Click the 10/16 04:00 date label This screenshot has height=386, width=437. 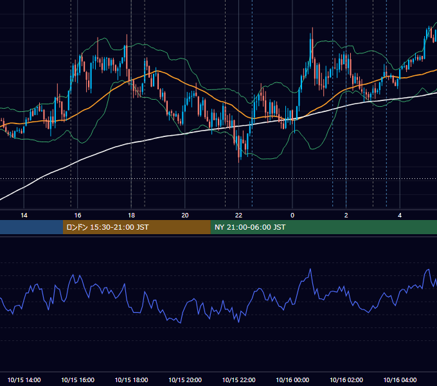pos(400,380)
